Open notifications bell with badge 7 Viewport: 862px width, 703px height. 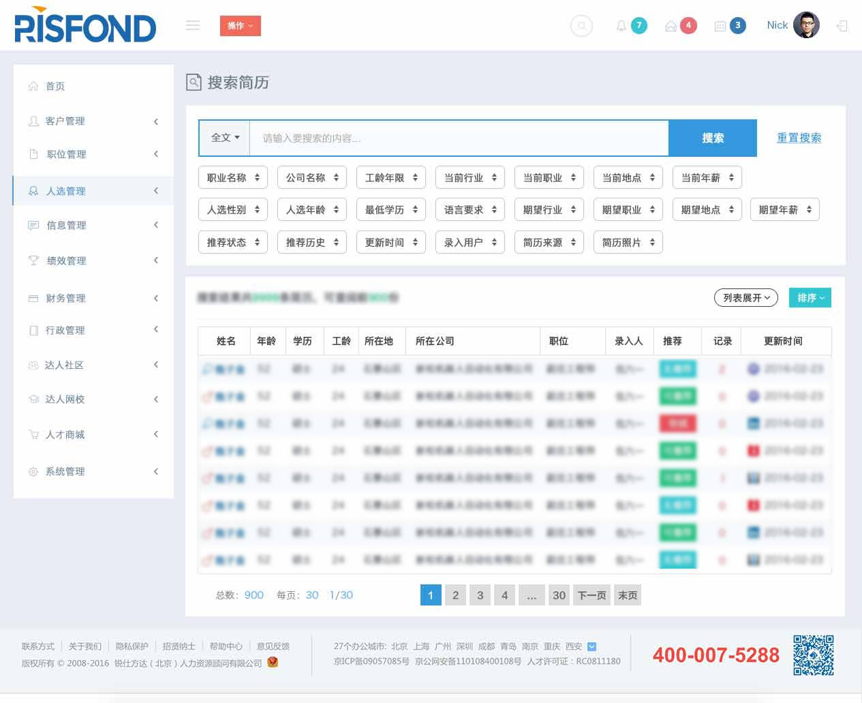(621, 26)
